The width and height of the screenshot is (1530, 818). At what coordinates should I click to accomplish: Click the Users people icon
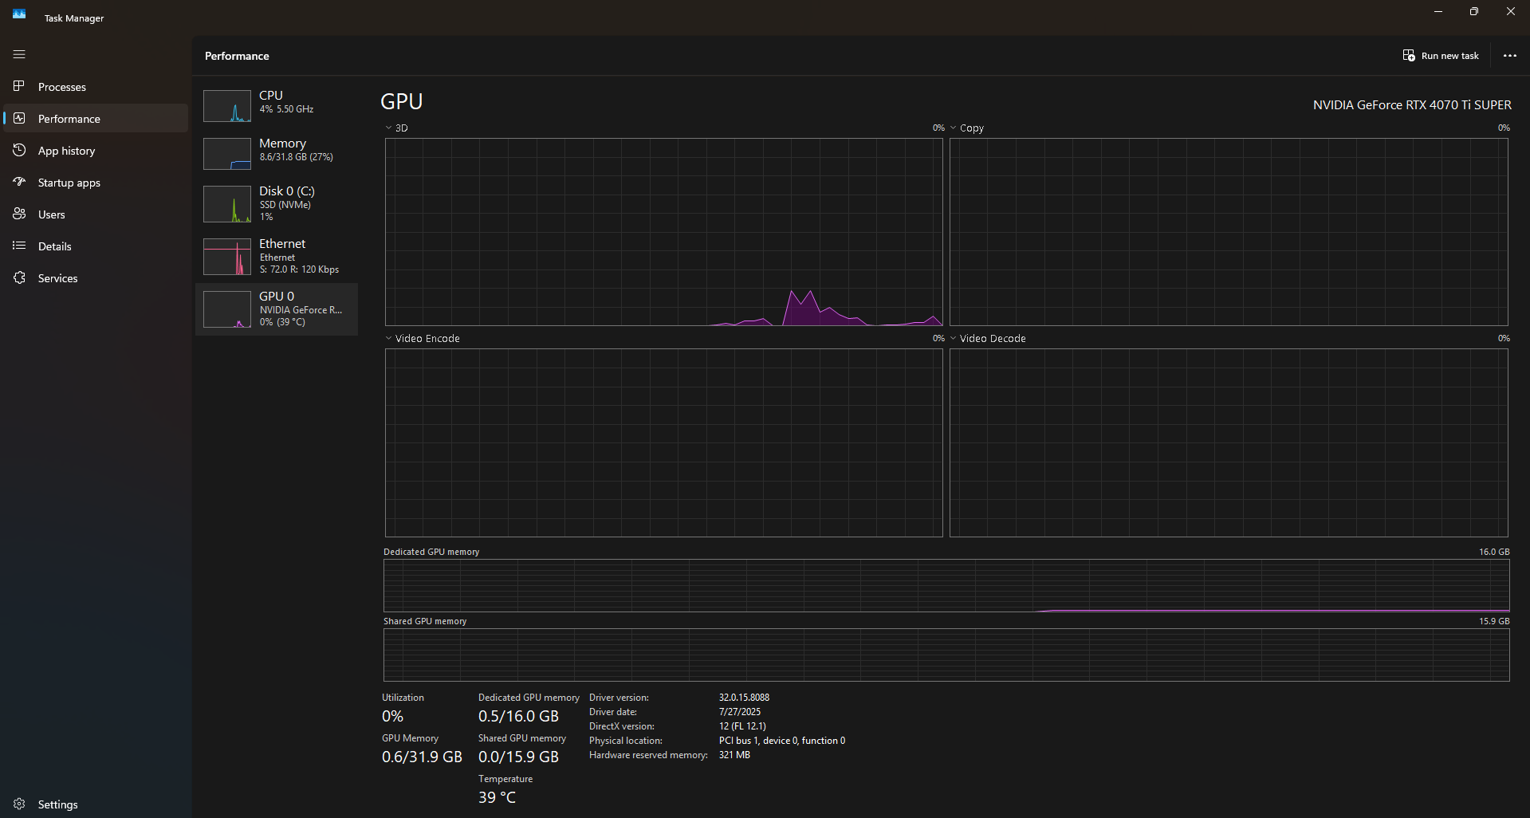click(x=19, y=214)
